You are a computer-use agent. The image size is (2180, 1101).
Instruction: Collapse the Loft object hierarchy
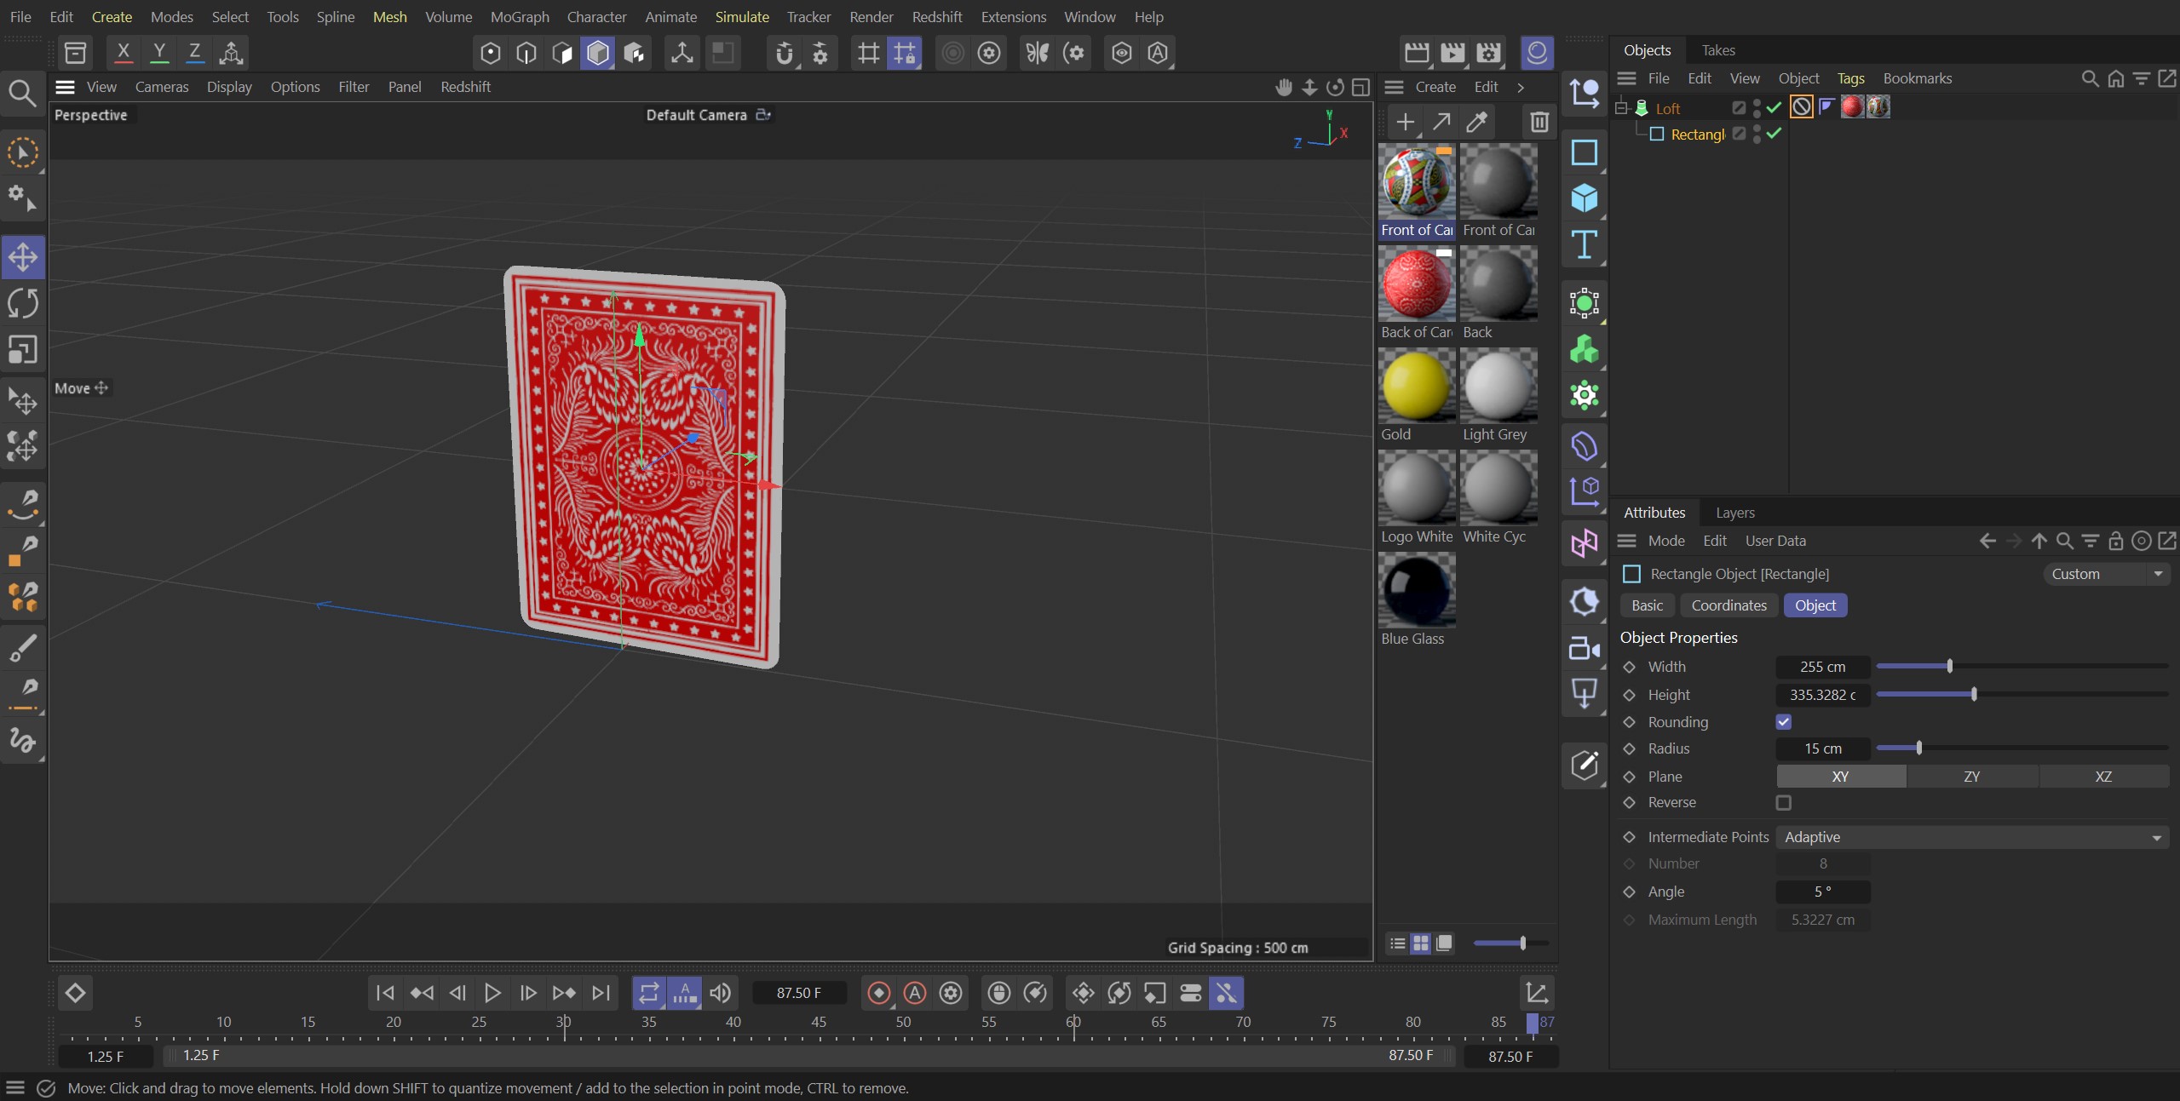pyautogui.click(x=1621, y=108)
